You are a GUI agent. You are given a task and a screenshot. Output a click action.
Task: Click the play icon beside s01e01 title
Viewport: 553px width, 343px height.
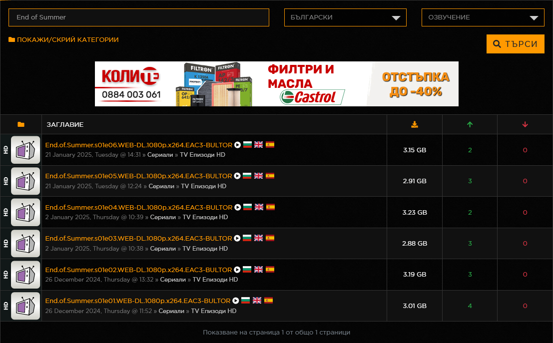(x=236, y=301)
